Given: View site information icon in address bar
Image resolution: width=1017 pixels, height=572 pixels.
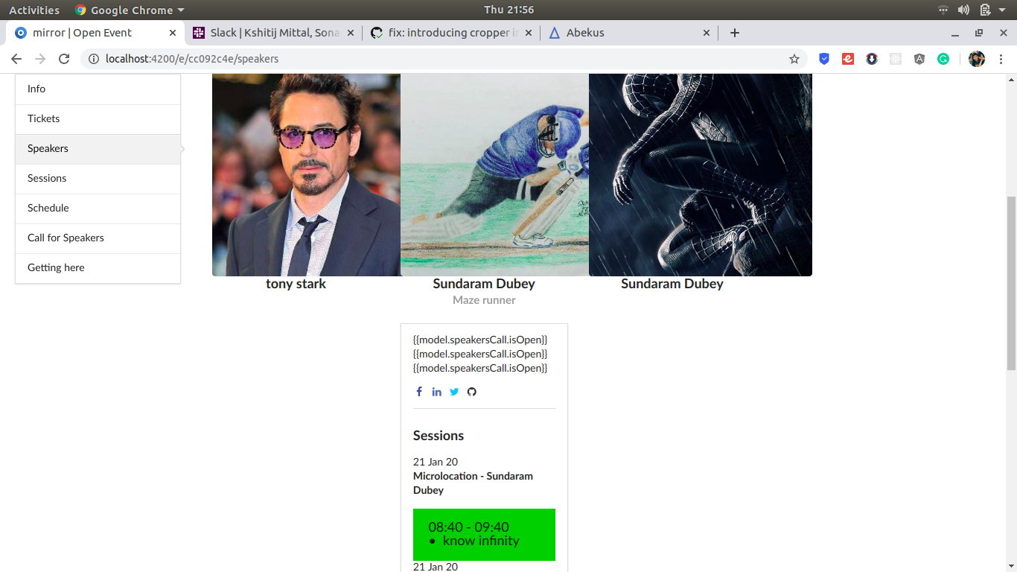Looking at the screenshot, I should pos(93,59).
